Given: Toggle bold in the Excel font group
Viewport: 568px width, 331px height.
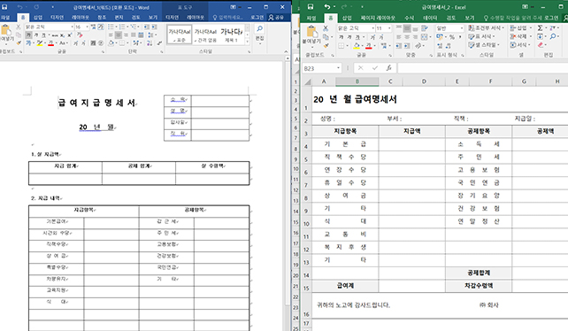Looking at the screenshot, I should point(342,37).
